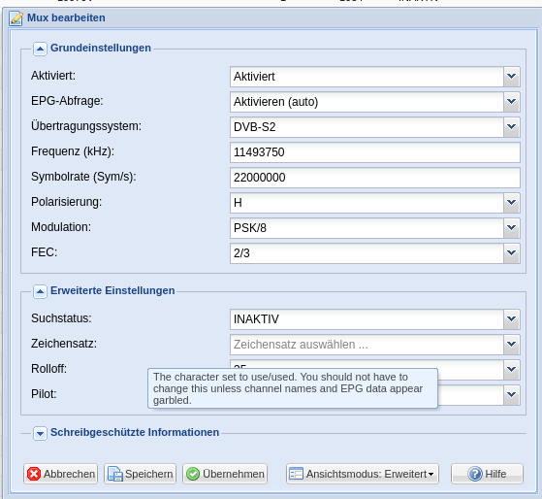Collapse the Erweiterte Einstellungen section
Image resolution: width=542 pixels, height=499 pixels.
(x=40, y=291)
